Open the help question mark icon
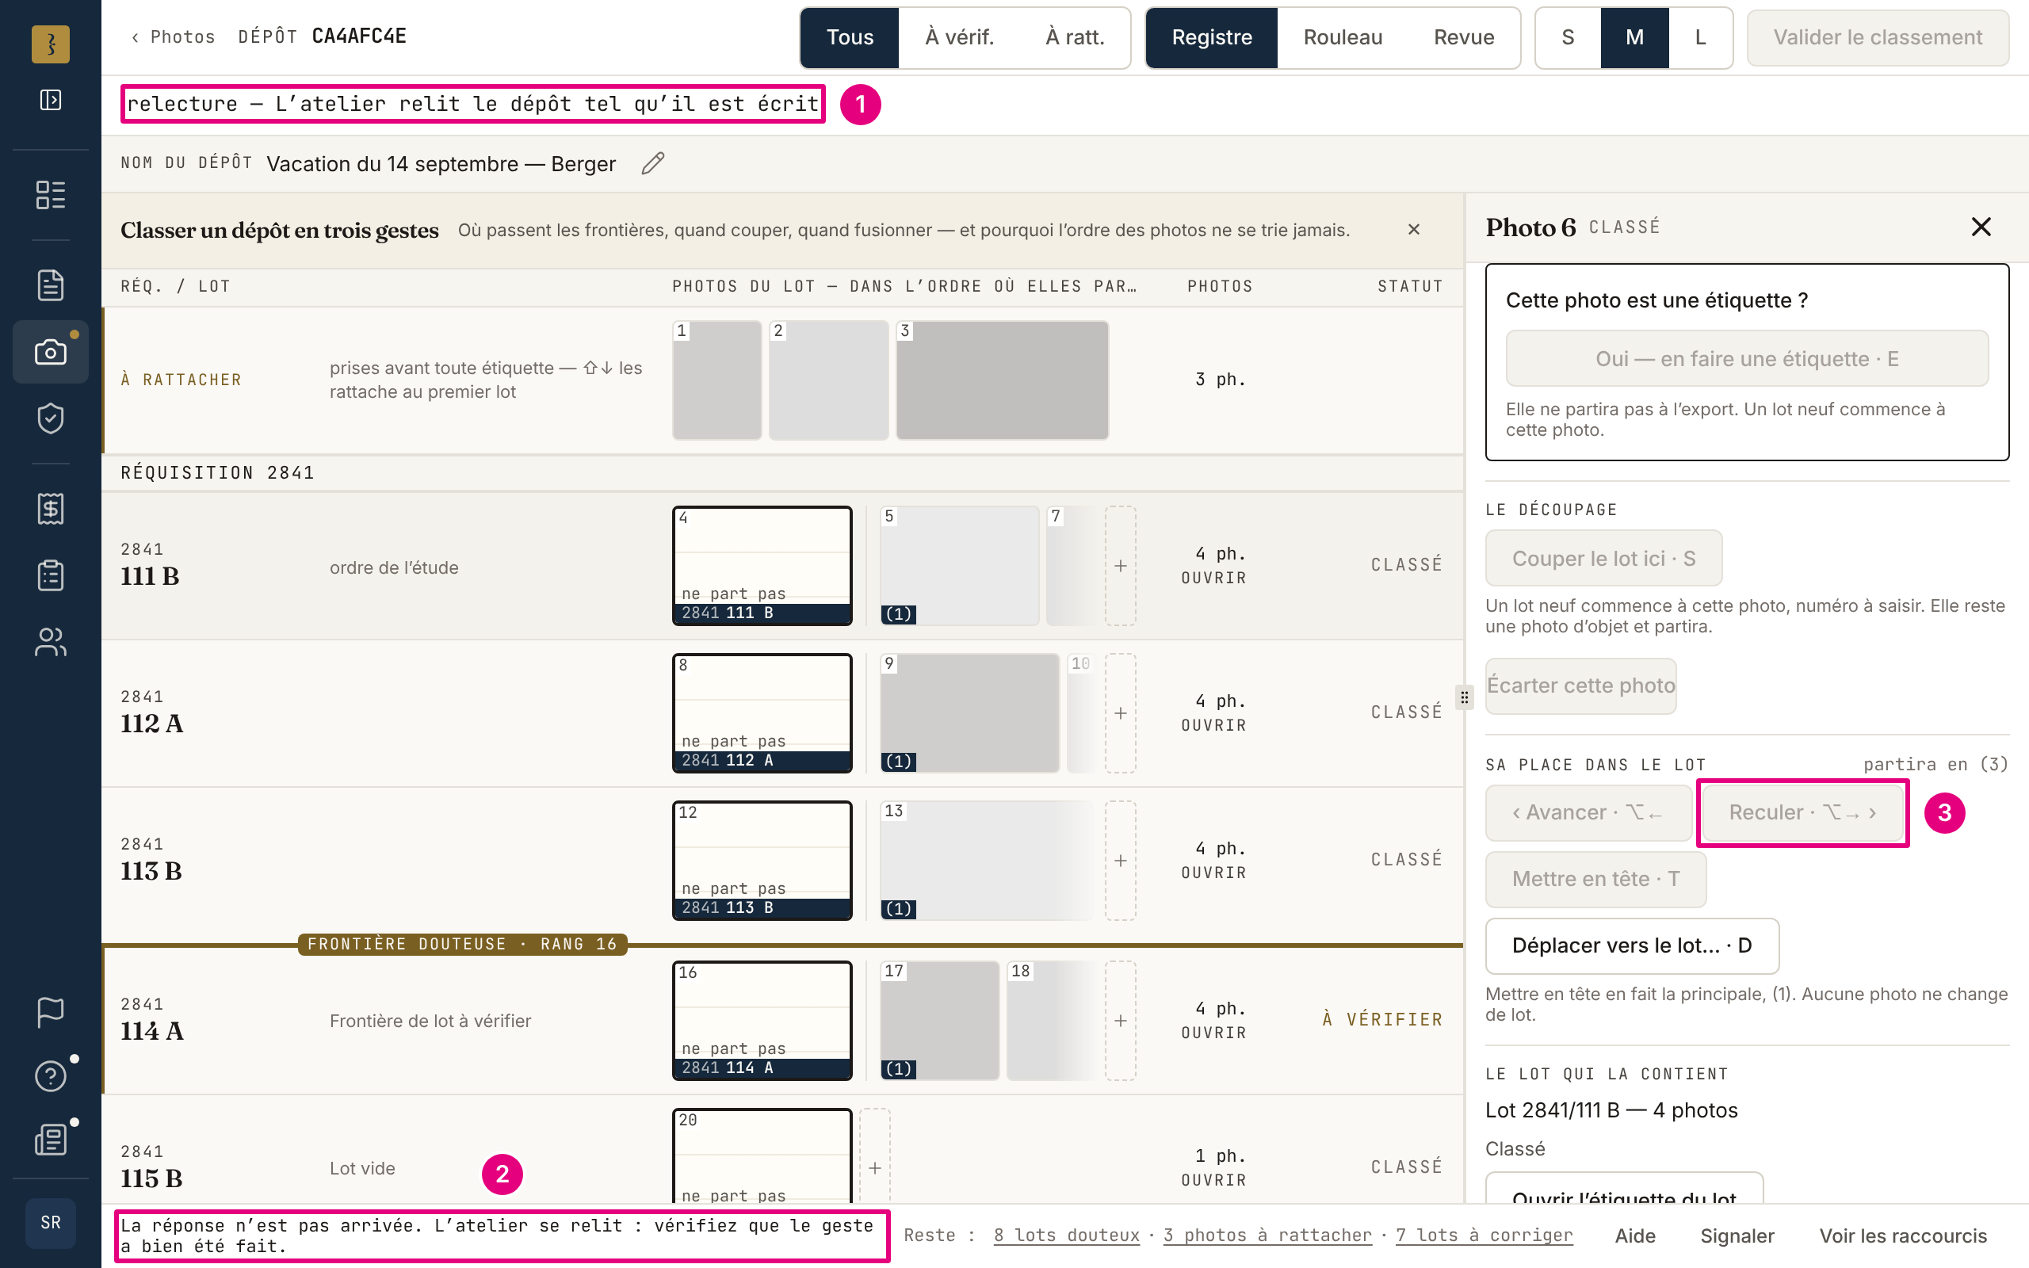 (50, 1075)
